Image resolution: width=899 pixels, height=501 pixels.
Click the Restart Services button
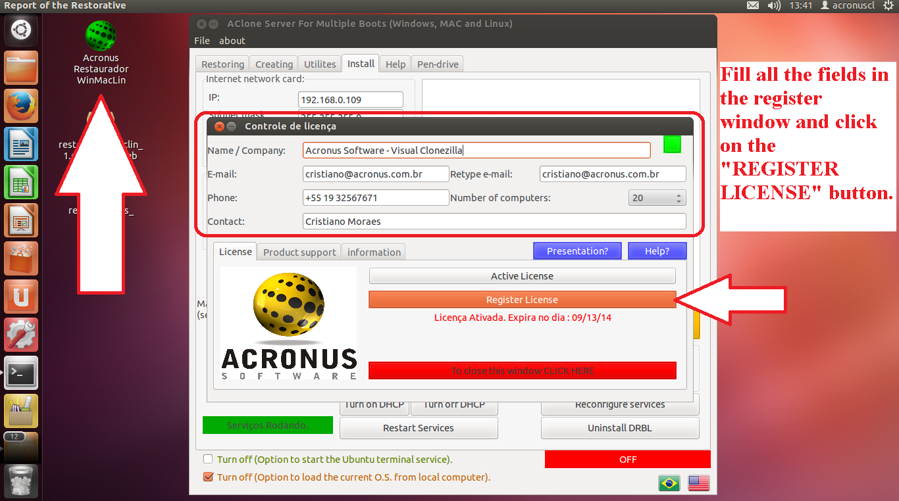[x=419, y=428]
